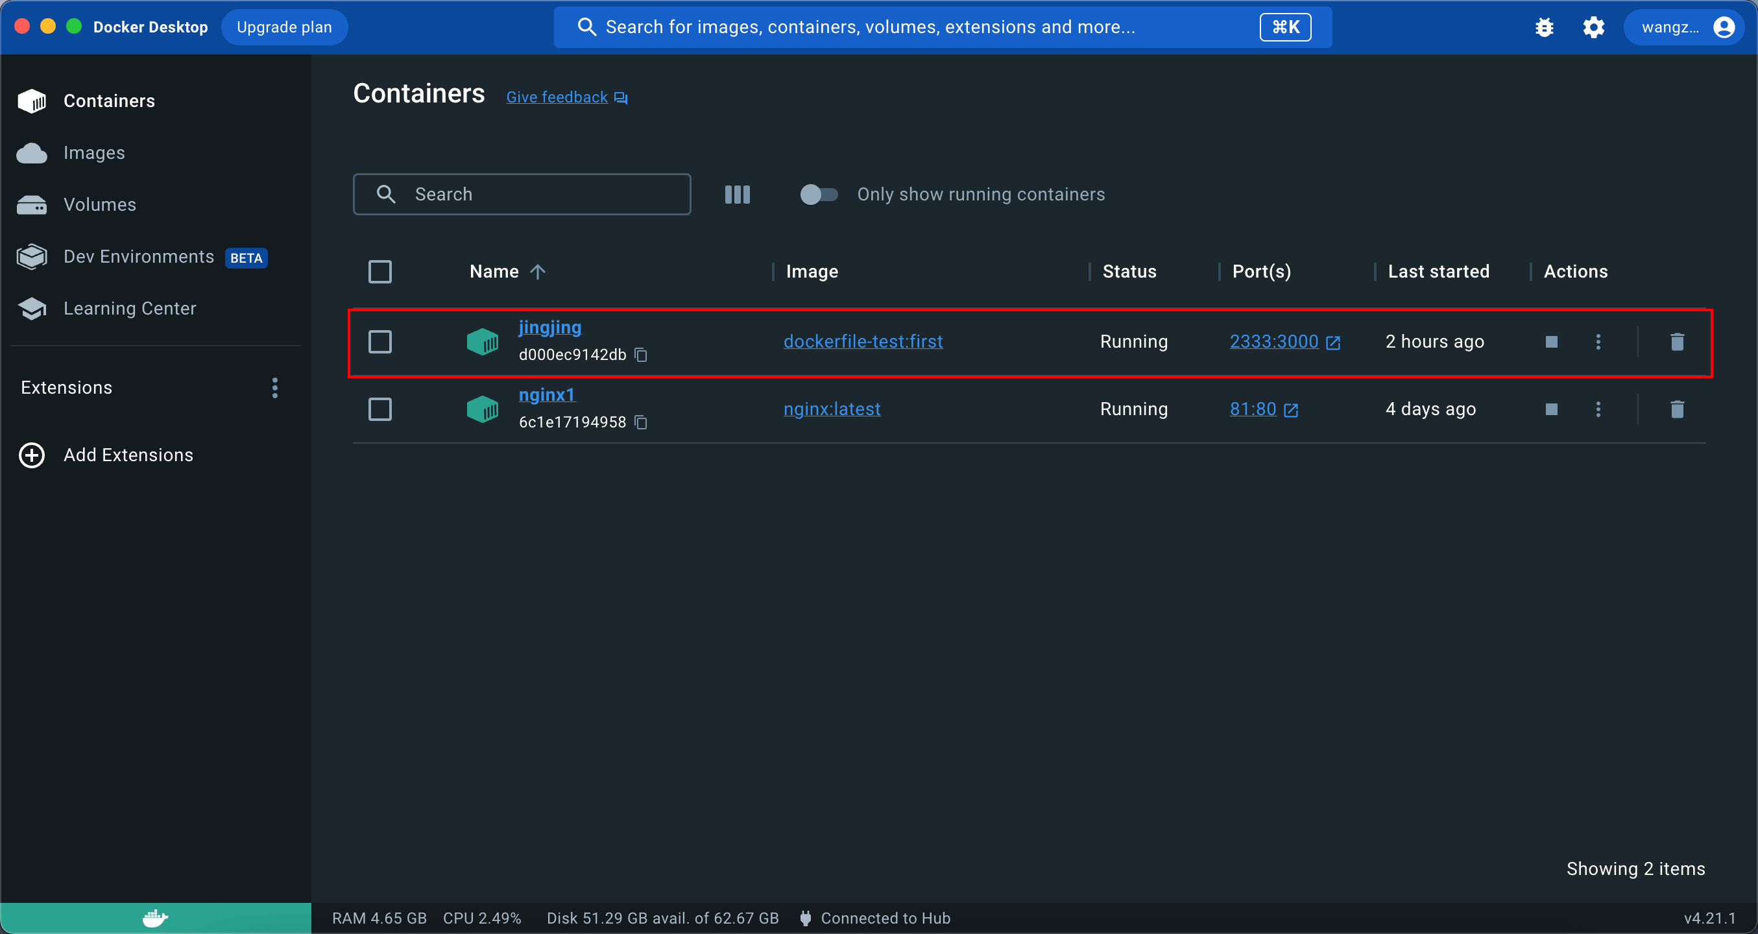
Task: Click the whale icon in status bar
Action: coord(155,918)
